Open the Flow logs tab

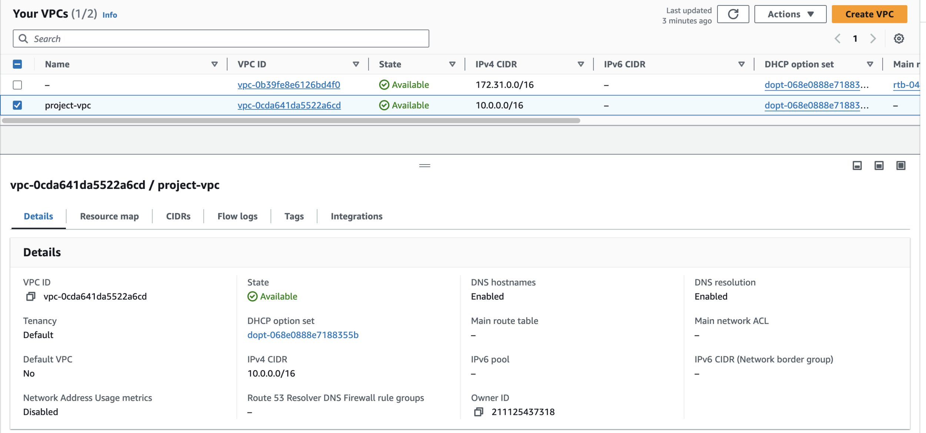pos(237,216)
